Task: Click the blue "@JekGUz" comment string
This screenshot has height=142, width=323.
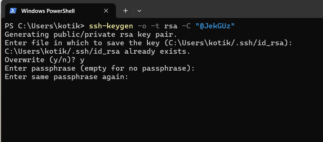Action: point(215,26)
